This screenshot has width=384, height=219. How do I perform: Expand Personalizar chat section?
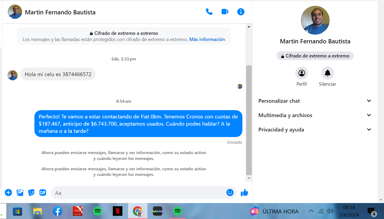(315, 101)
